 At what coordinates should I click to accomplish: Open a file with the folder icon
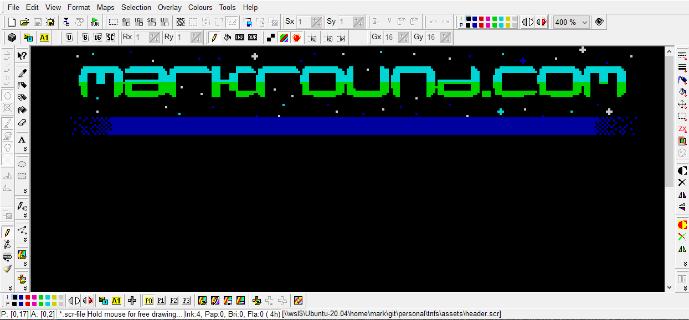24,22
